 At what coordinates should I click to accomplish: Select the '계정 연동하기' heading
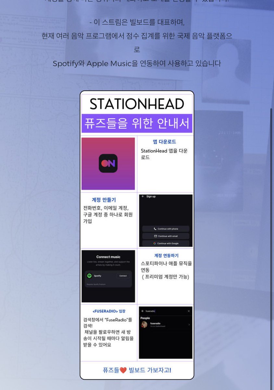click(166, 256)
